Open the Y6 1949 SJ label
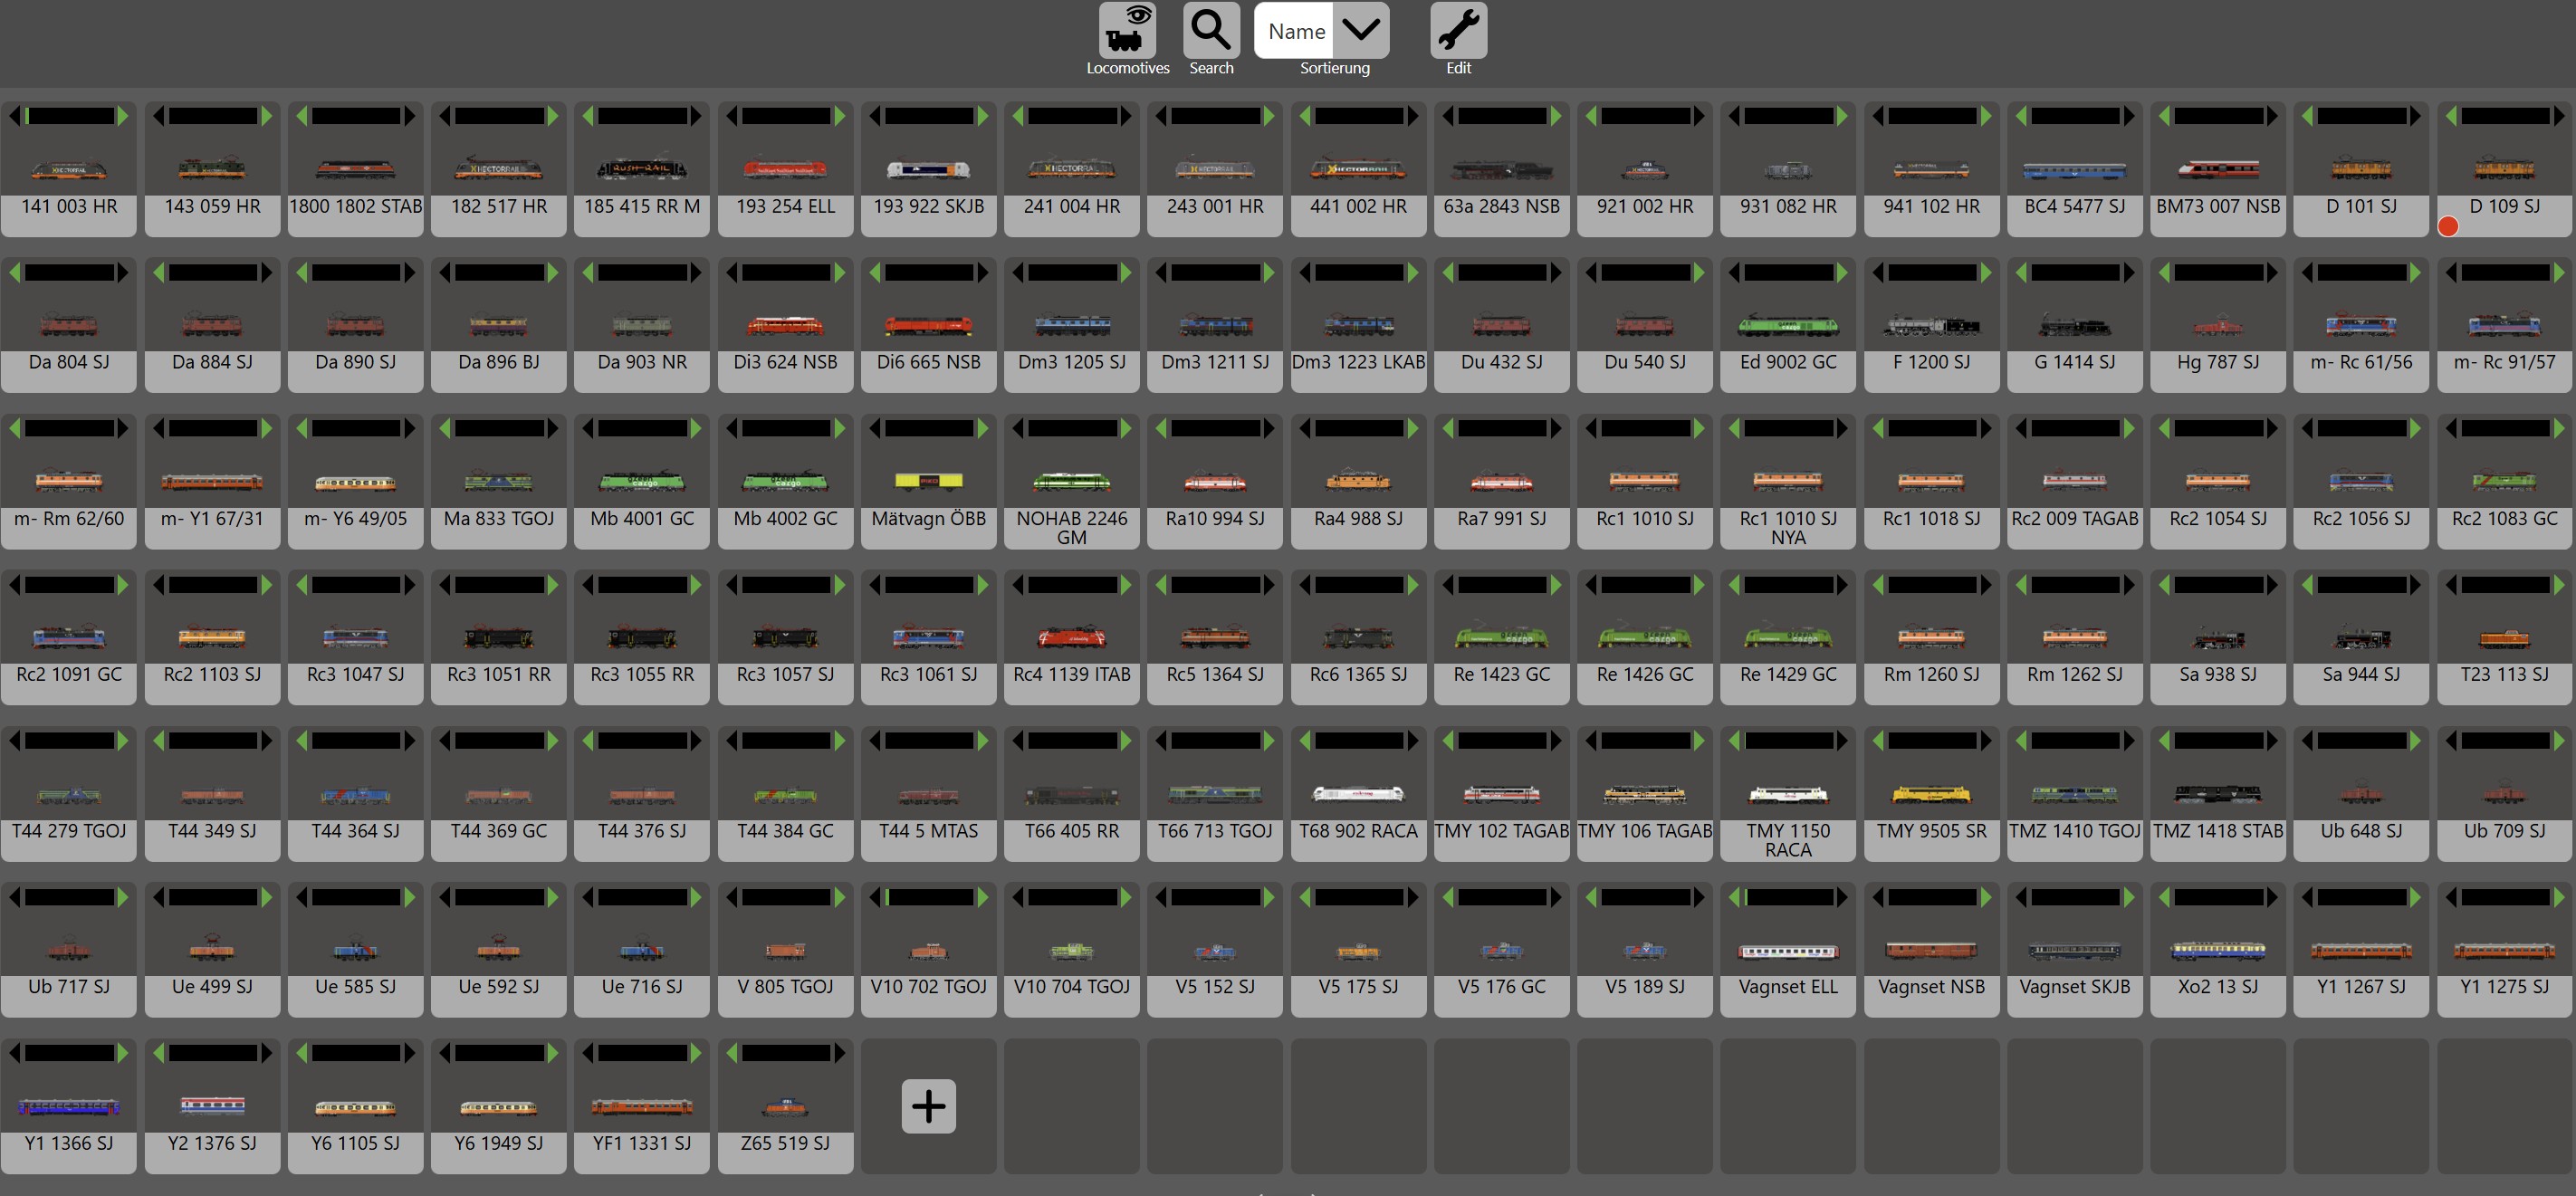The image size is (2576, 1196). tap(498, 1143)
